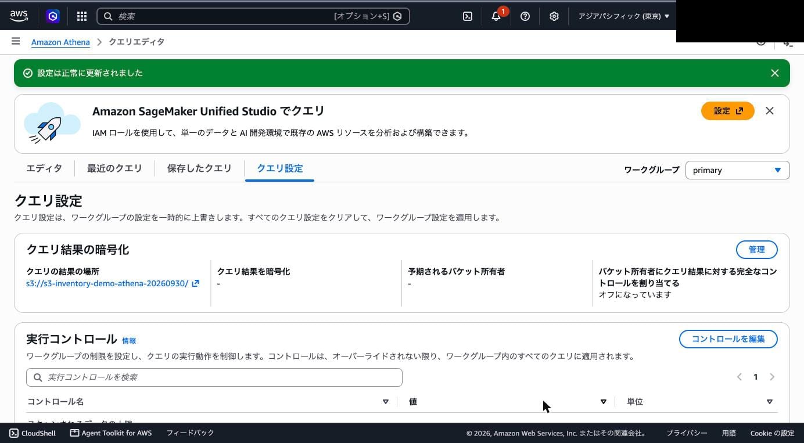Click the orange 設定 button
The image size is (804, 443).
728,111
